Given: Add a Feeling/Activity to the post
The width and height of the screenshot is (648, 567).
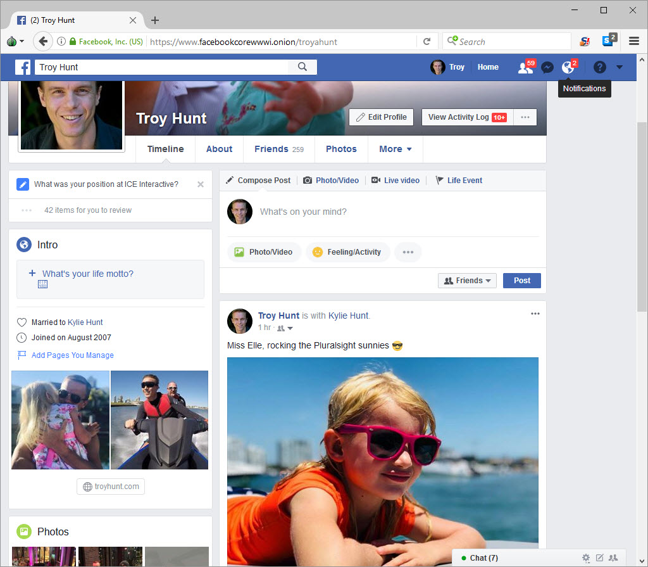Looking at the screenshot, I should [347, 252].
